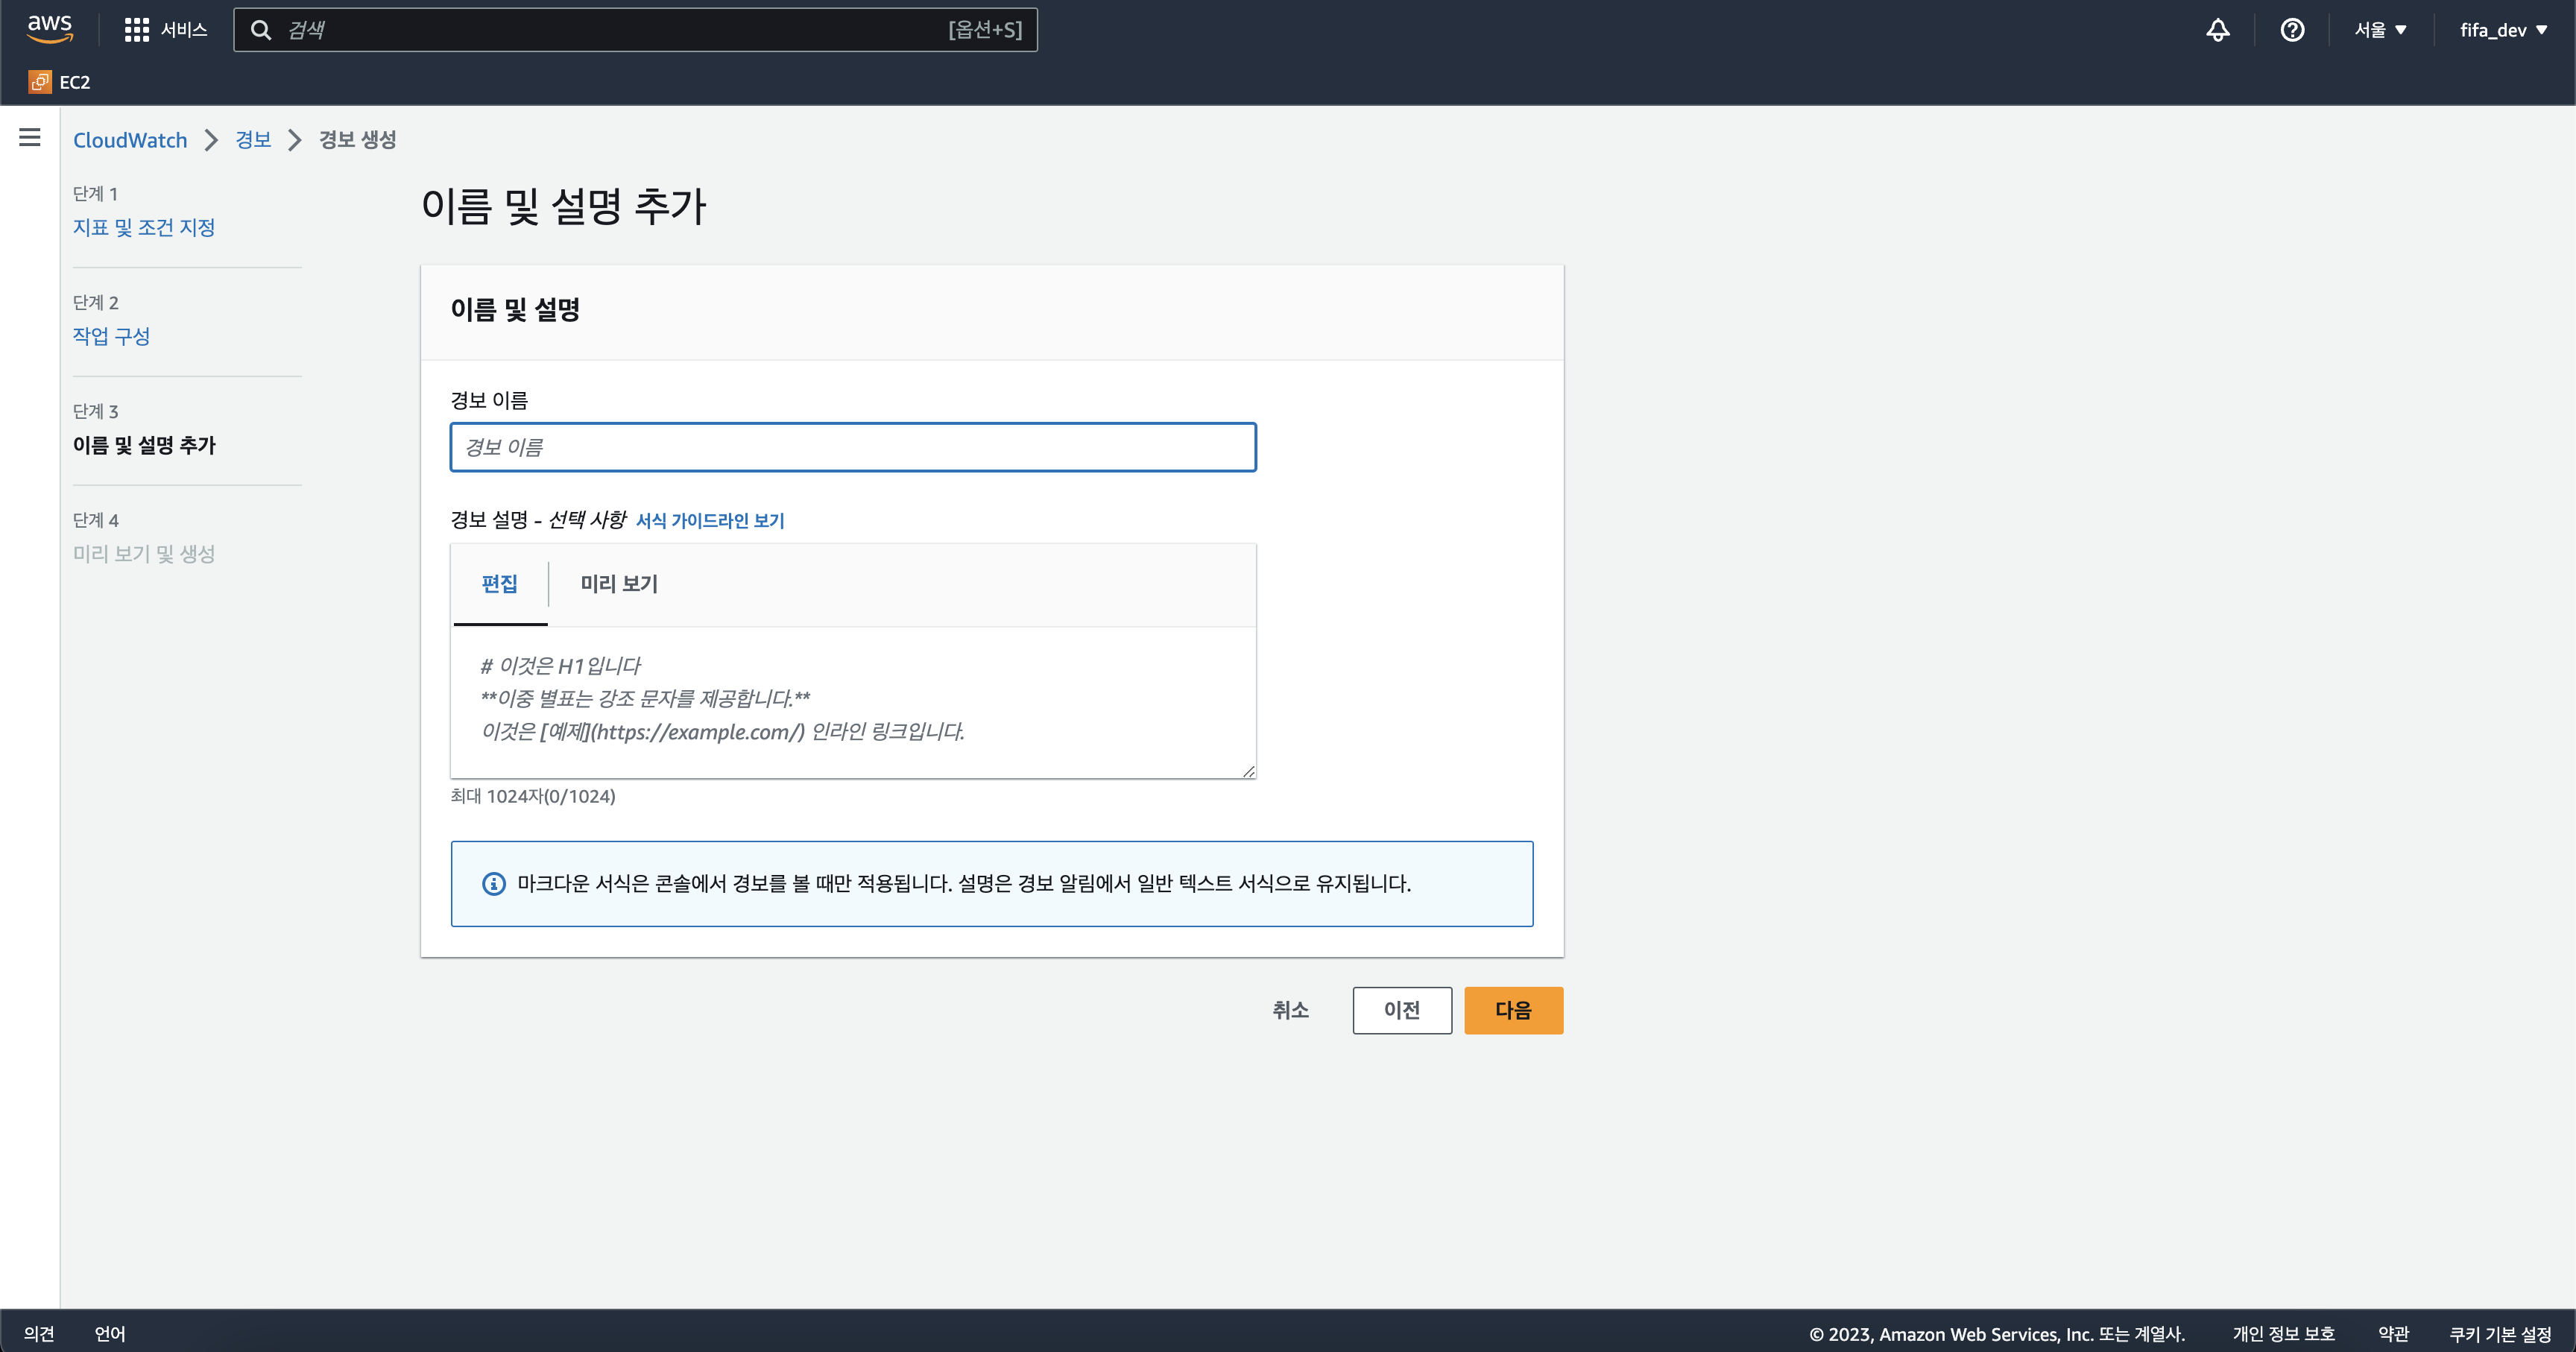This screenshot has width=2576, height=1352.
Task: Open 서식 가이드라인 보기 link
Action: click(710, 521)
